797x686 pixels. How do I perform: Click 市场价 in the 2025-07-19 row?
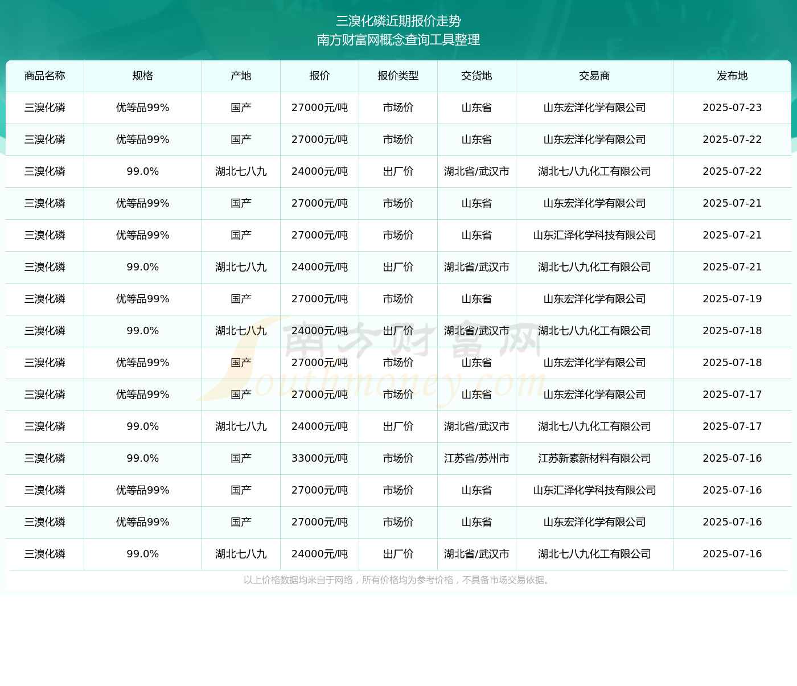pyautogui.click(x=398, y=299)
